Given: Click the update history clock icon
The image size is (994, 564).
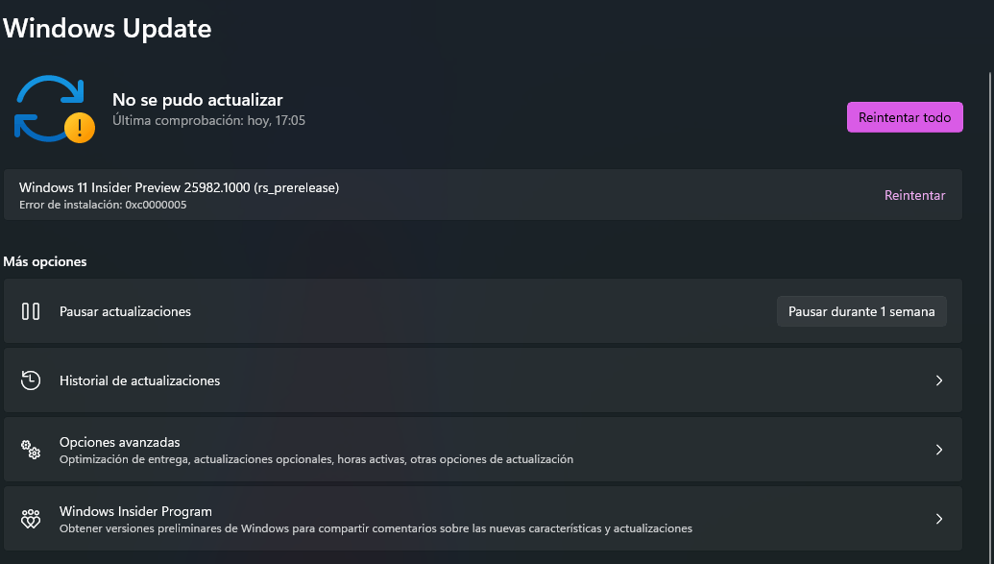Looking at the screenshot, I should [31, 380].
